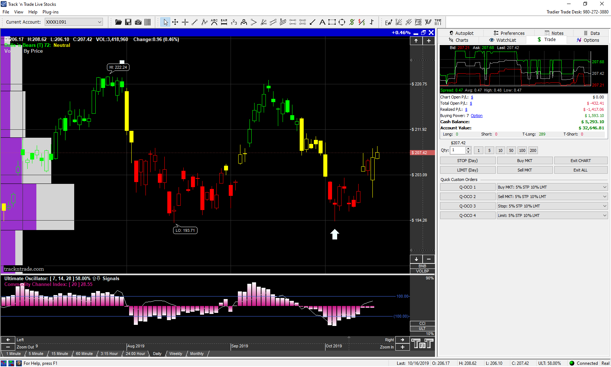
Task: Toggle the VOLBP volume-by-price indicator
Action: (x=422, y=271)
